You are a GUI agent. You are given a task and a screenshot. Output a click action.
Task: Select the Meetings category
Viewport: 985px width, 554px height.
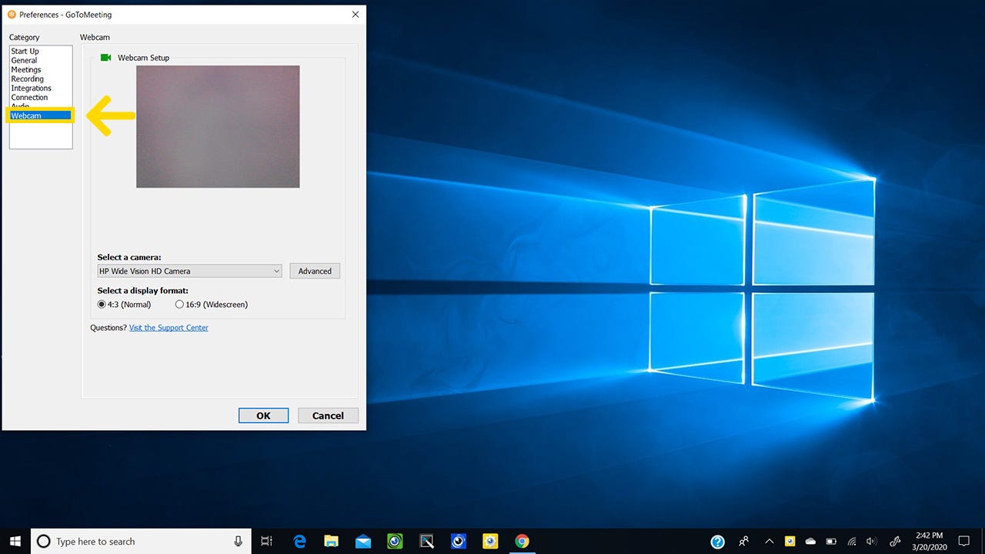click(x=26, y=70)
